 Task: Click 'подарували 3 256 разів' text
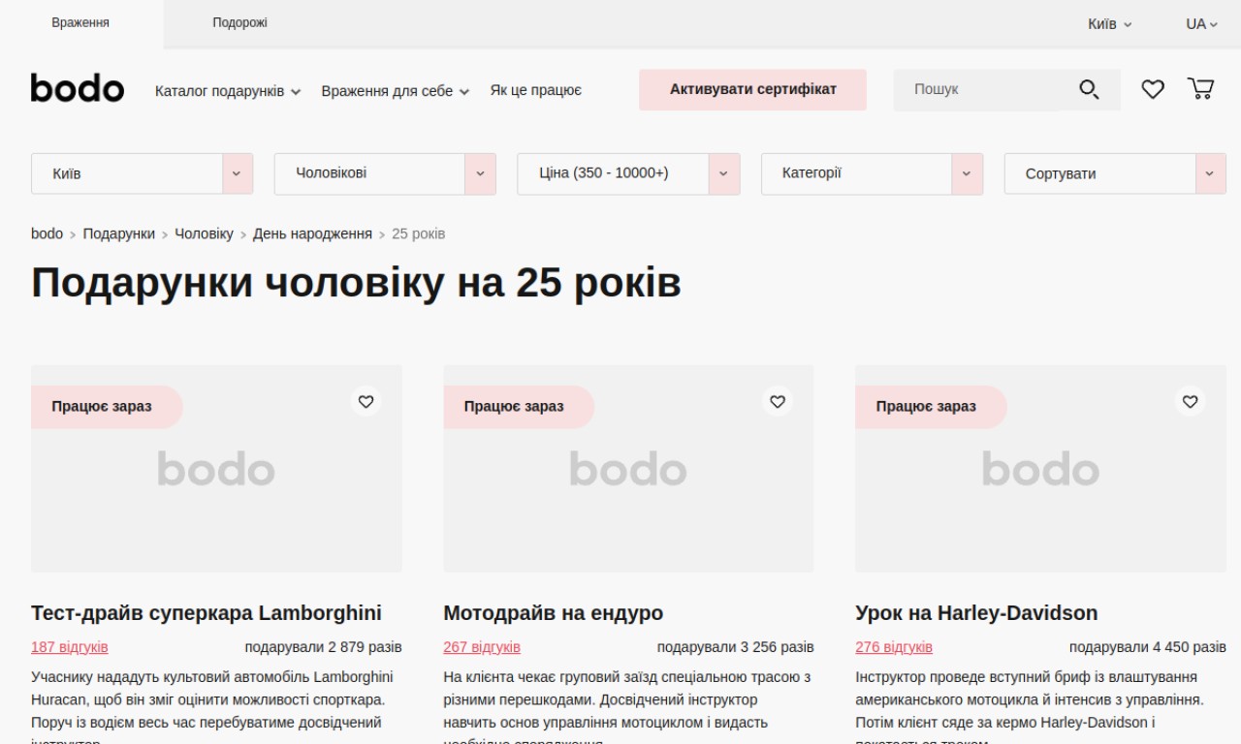click(x=735, y=647)
